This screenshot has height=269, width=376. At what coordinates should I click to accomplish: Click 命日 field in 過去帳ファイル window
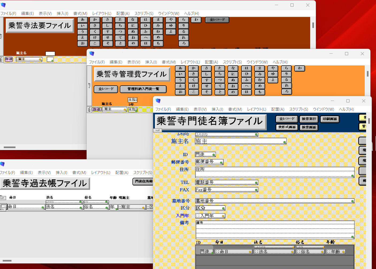(x=26, y=207)
